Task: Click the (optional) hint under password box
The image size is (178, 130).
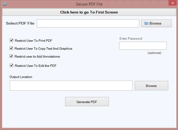Action: point(154,53)
